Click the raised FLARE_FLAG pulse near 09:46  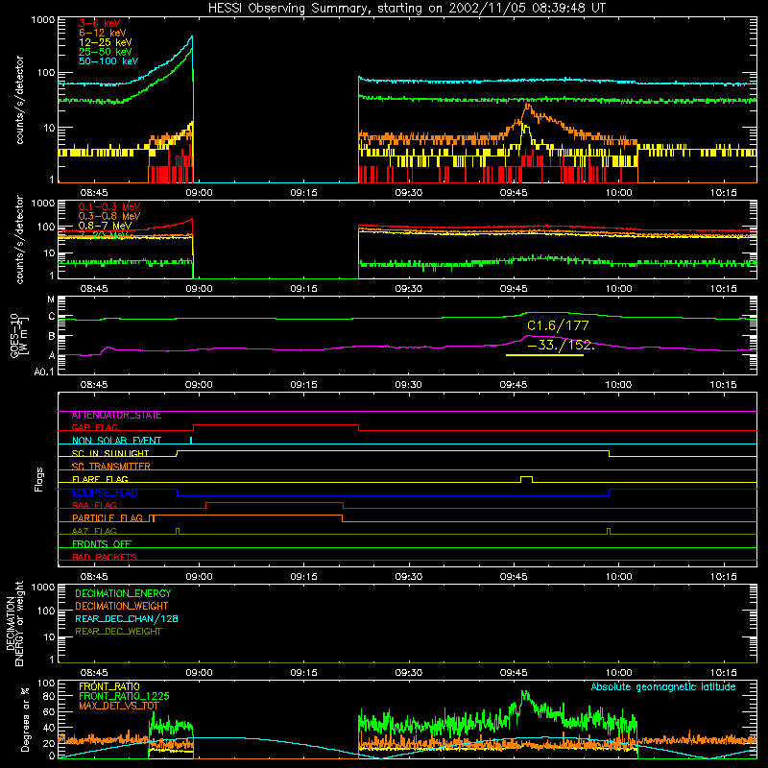[526, 479]
